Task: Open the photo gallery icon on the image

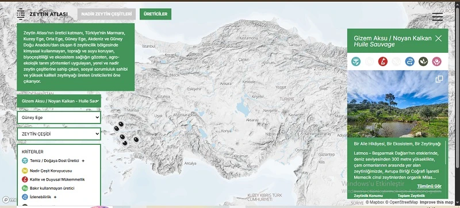Action: [x=439, y=79]
